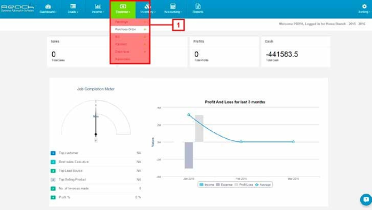
Task: Open the Accounting calculator icon
Action: [173, 6]
